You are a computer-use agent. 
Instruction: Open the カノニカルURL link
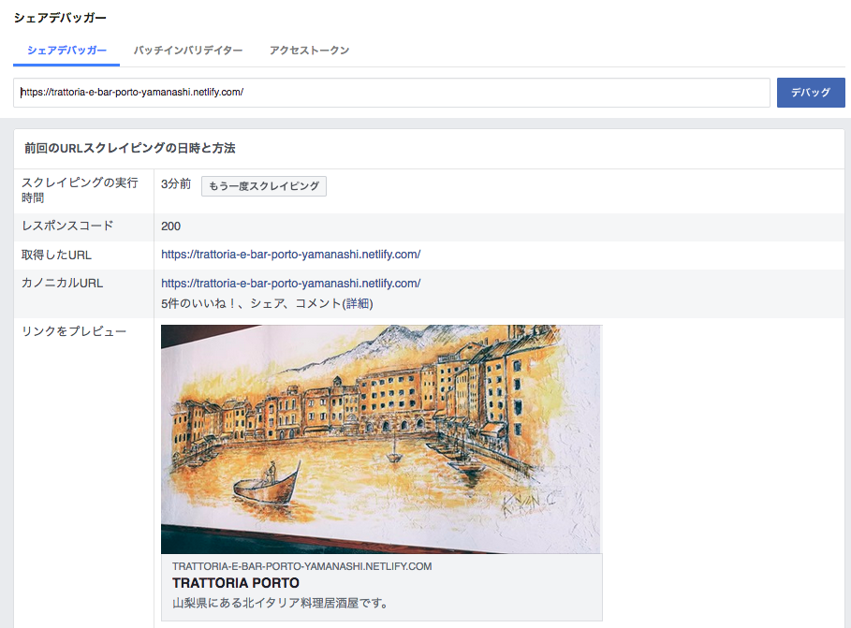coord(291,284)
